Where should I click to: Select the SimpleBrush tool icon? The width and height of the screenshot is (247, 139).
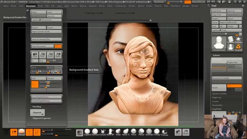(239, 47)
